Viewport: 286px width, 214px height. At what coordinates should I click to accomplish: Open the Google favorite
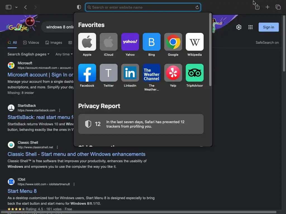pos(173,45)
